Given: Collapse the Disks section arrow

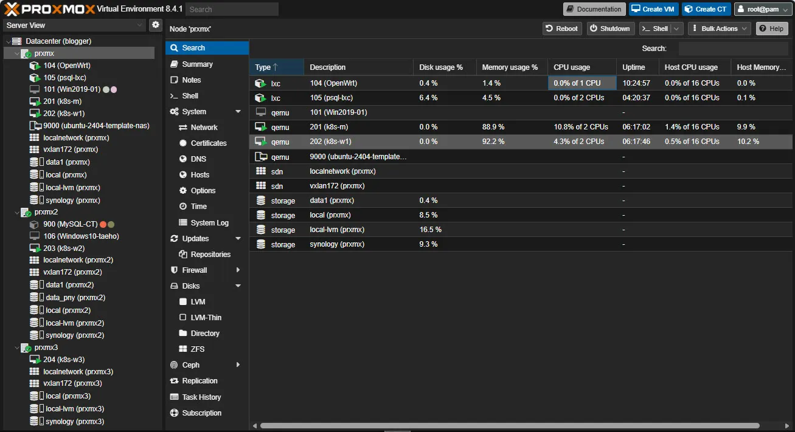Looking at the screenshot, I should coord(238,286).
